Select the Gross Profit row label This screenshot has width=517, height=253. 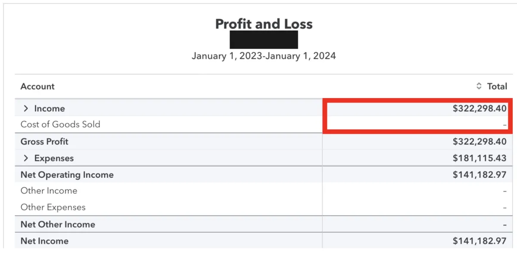click(x=44, y=142)
